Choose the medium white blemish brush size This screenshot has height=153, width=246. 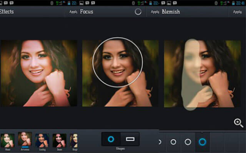[x=188, y=142]
